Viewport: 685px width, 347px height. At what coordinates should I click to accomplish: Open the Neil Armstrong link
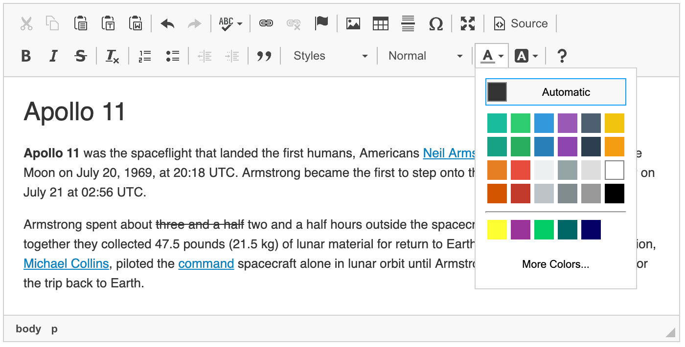click(x=449, y=153)
